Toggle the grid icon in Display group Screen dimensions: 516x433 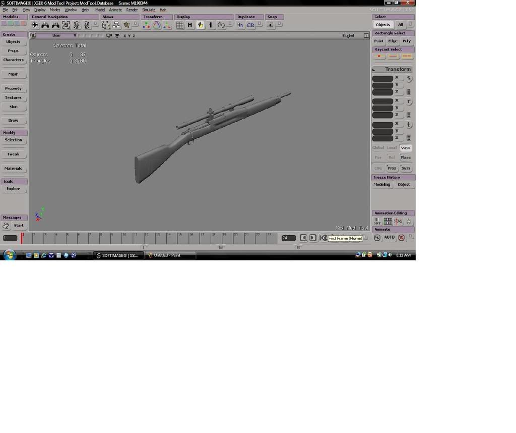coord(180,25)
